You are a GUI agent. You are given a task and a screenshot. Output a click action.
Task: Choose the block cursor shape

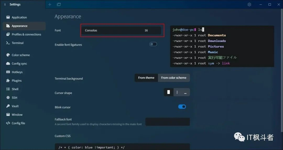(x=168, y=92)
